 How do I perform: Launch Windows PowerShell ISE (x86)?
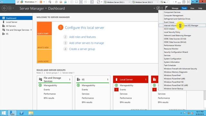pyautogui.click(x=176, y=85)
